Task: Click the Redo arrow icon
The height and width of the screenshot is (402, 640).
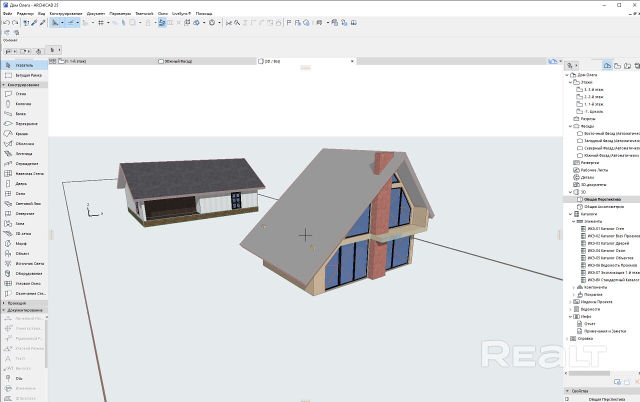Action: (x=15, y=23)
